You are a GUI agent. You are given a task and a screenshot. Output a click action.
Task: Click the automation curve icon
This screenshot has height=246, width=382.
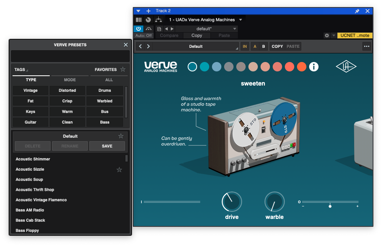[148, 29]
